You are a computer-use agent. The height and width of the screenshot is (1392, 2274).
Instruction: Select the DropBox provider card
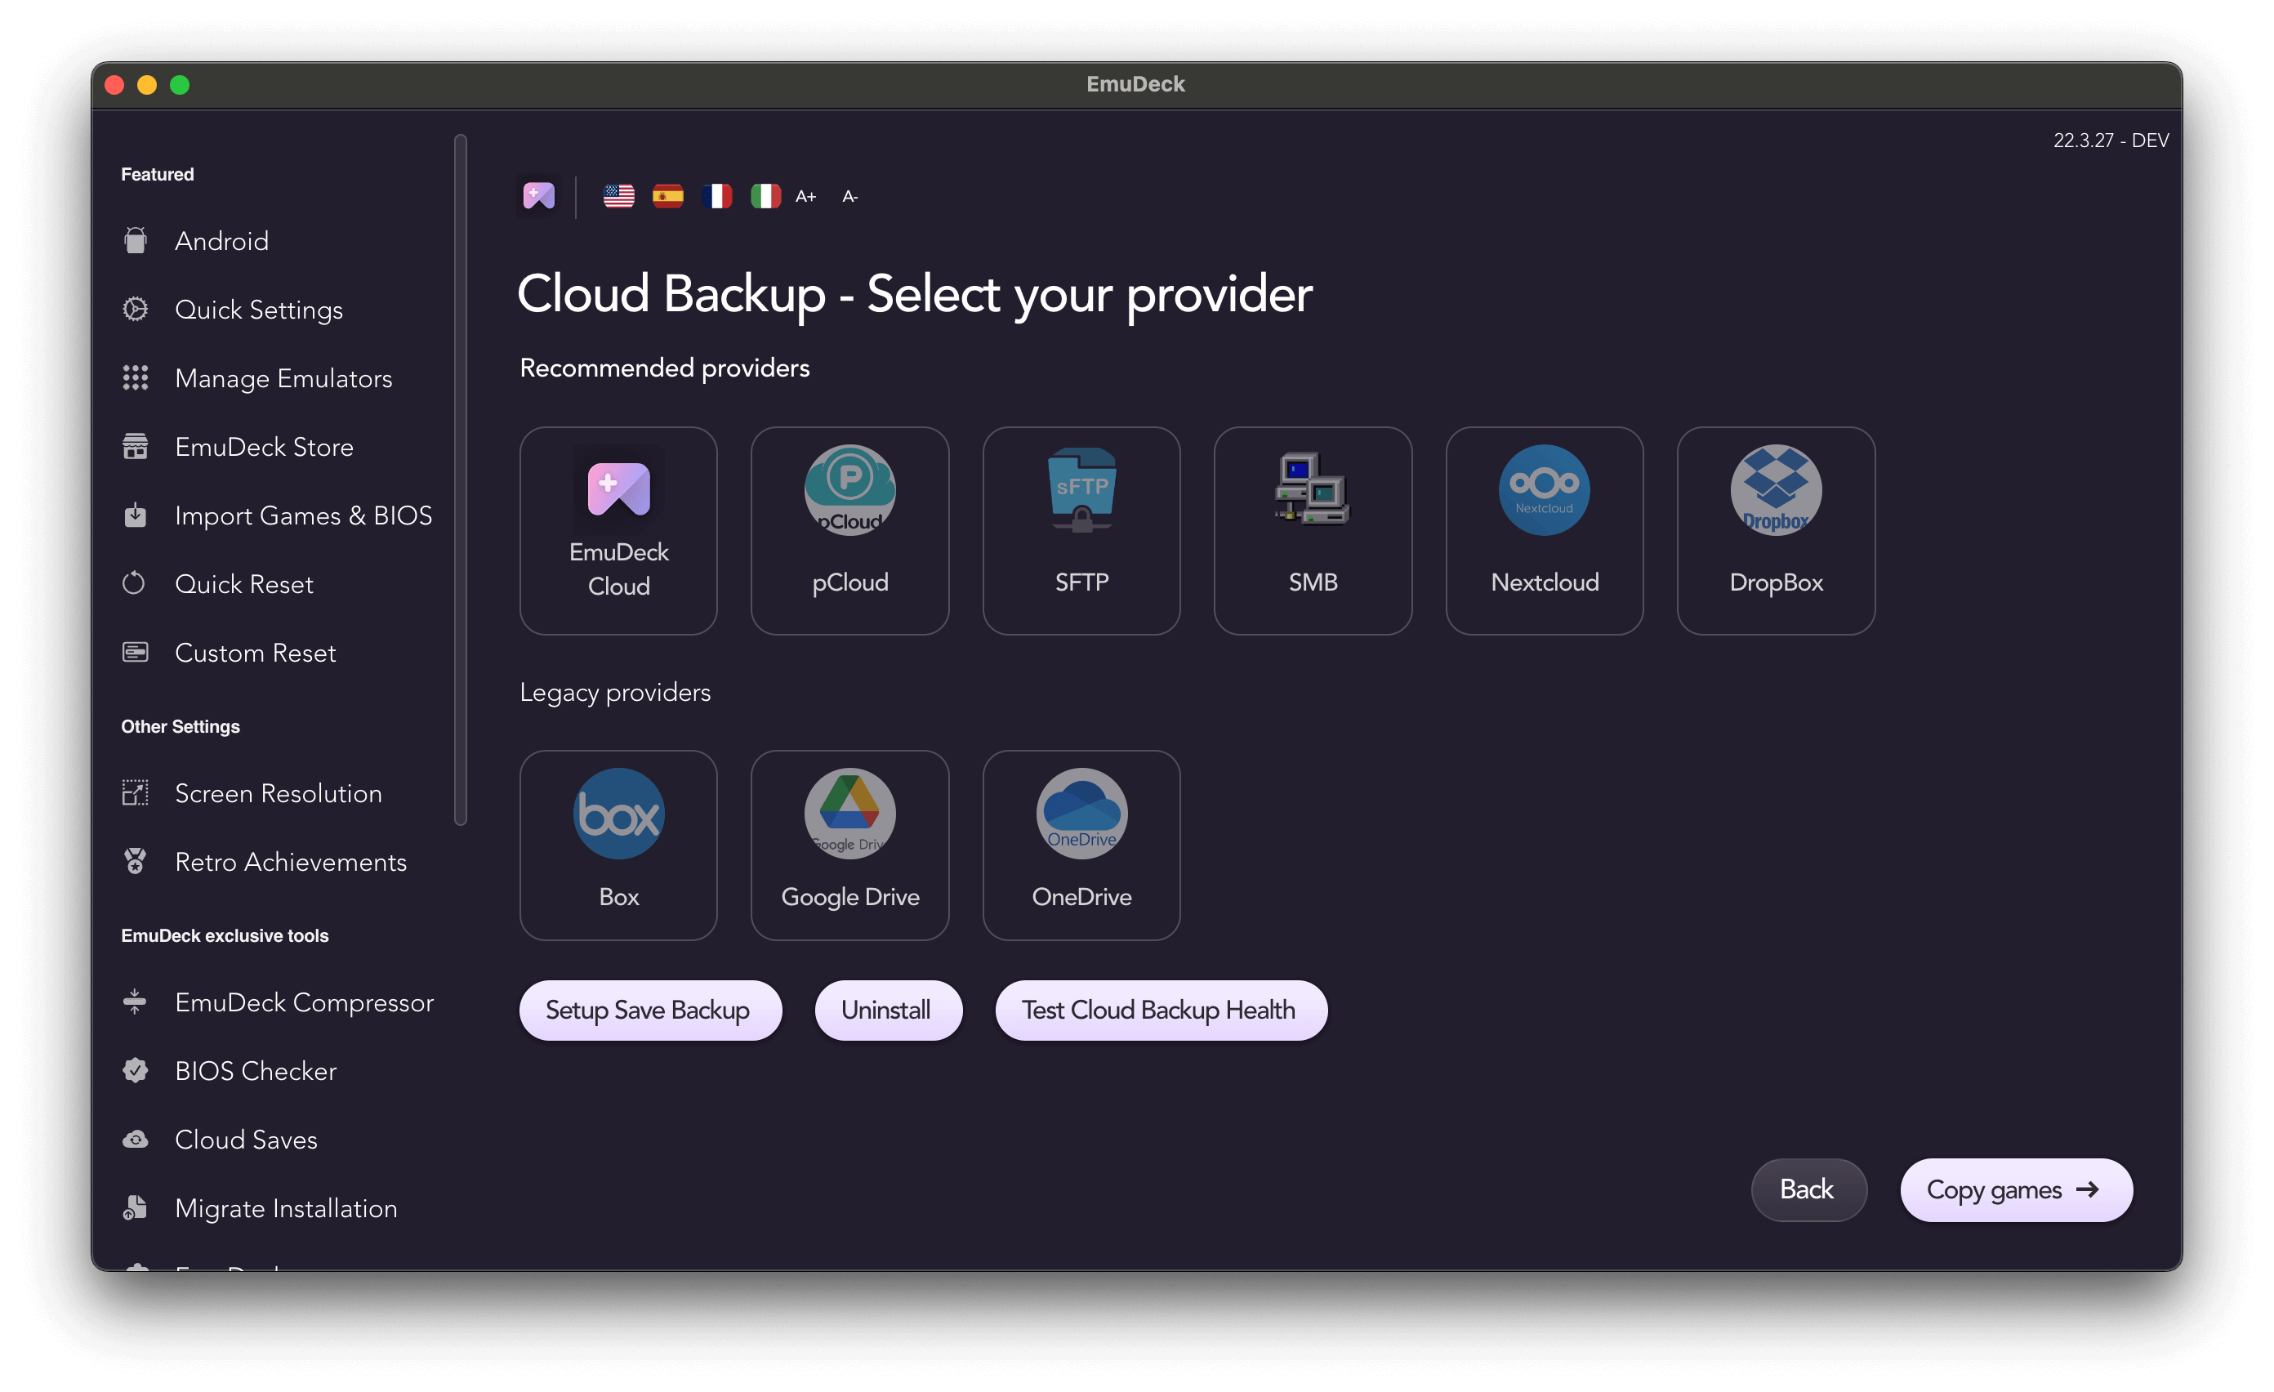pos(1777,531)
